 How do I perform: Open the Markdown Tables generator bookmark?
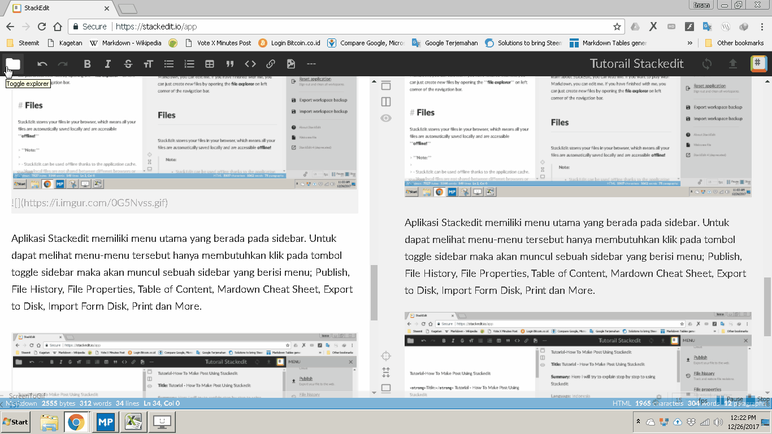608,43
